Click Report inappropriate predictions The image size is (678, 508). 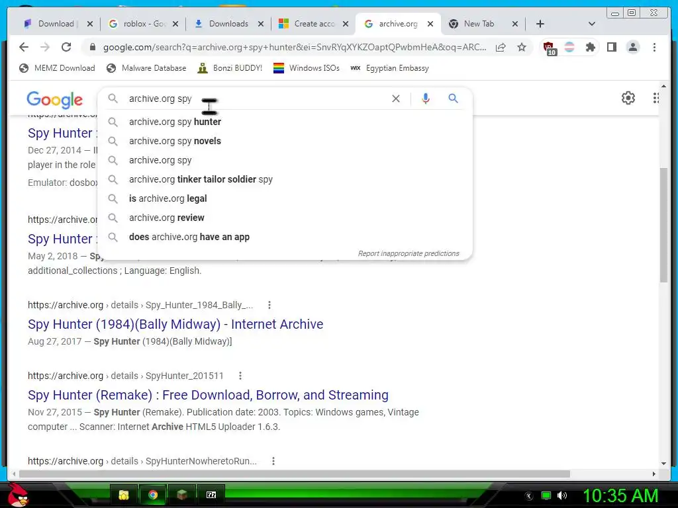[x=409, y=253]
